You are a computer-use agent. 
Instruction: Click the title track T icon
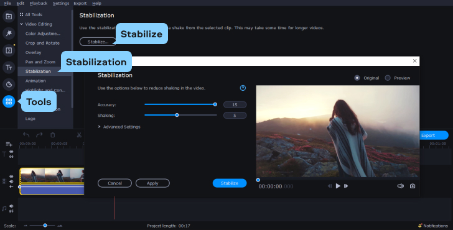(x=4, y=154)
